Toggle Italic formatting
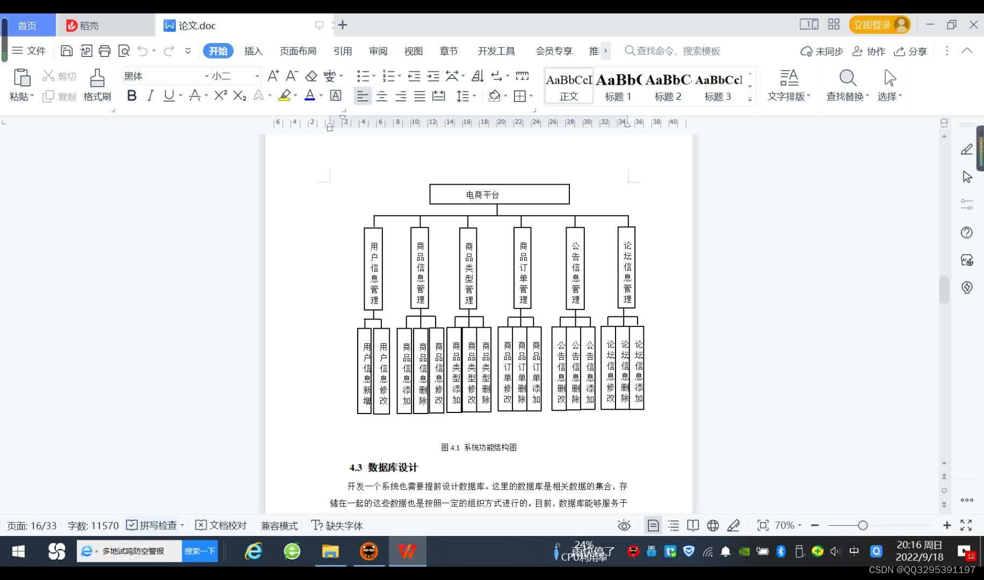This screenshot has width=984, height=580. click(x=150, y=96)
